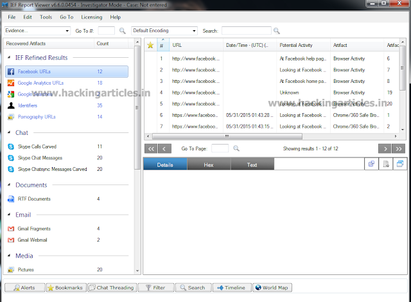Click the Skype Chat Messages icon

tap(11, 158)
